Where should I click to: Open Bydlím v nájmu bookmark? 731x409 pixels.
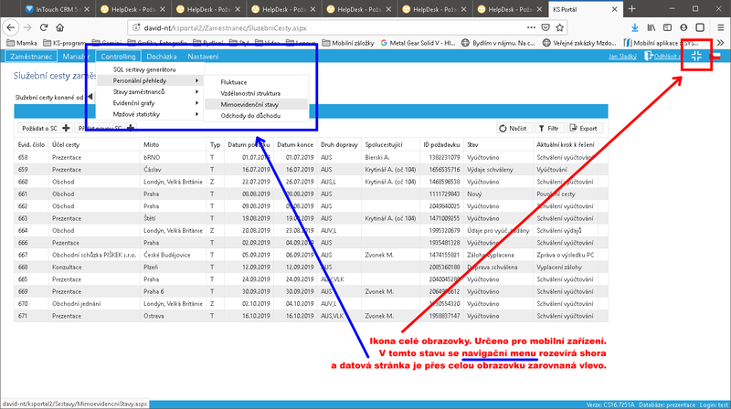click(x=498, y=43)
